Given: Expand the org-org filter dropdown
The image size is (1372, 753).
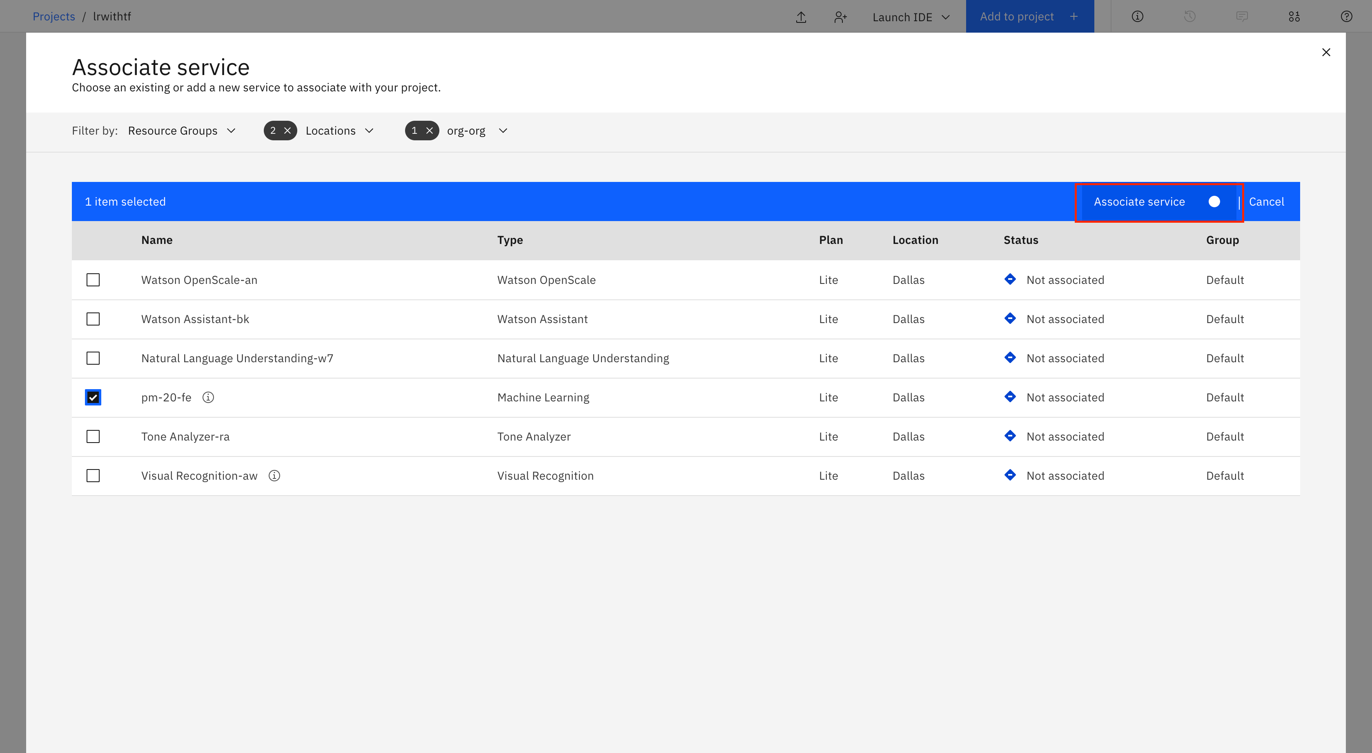Looking at the screenshot, I should (477, 131).
